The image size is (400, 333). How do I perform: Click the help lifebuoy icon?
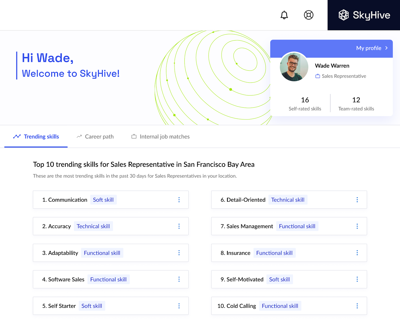point(308,15)
